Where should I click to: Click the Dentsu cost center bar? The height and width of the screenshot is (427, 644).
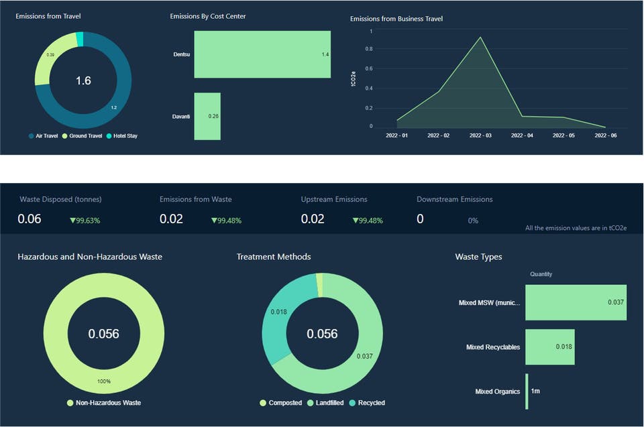click(262, 54)
